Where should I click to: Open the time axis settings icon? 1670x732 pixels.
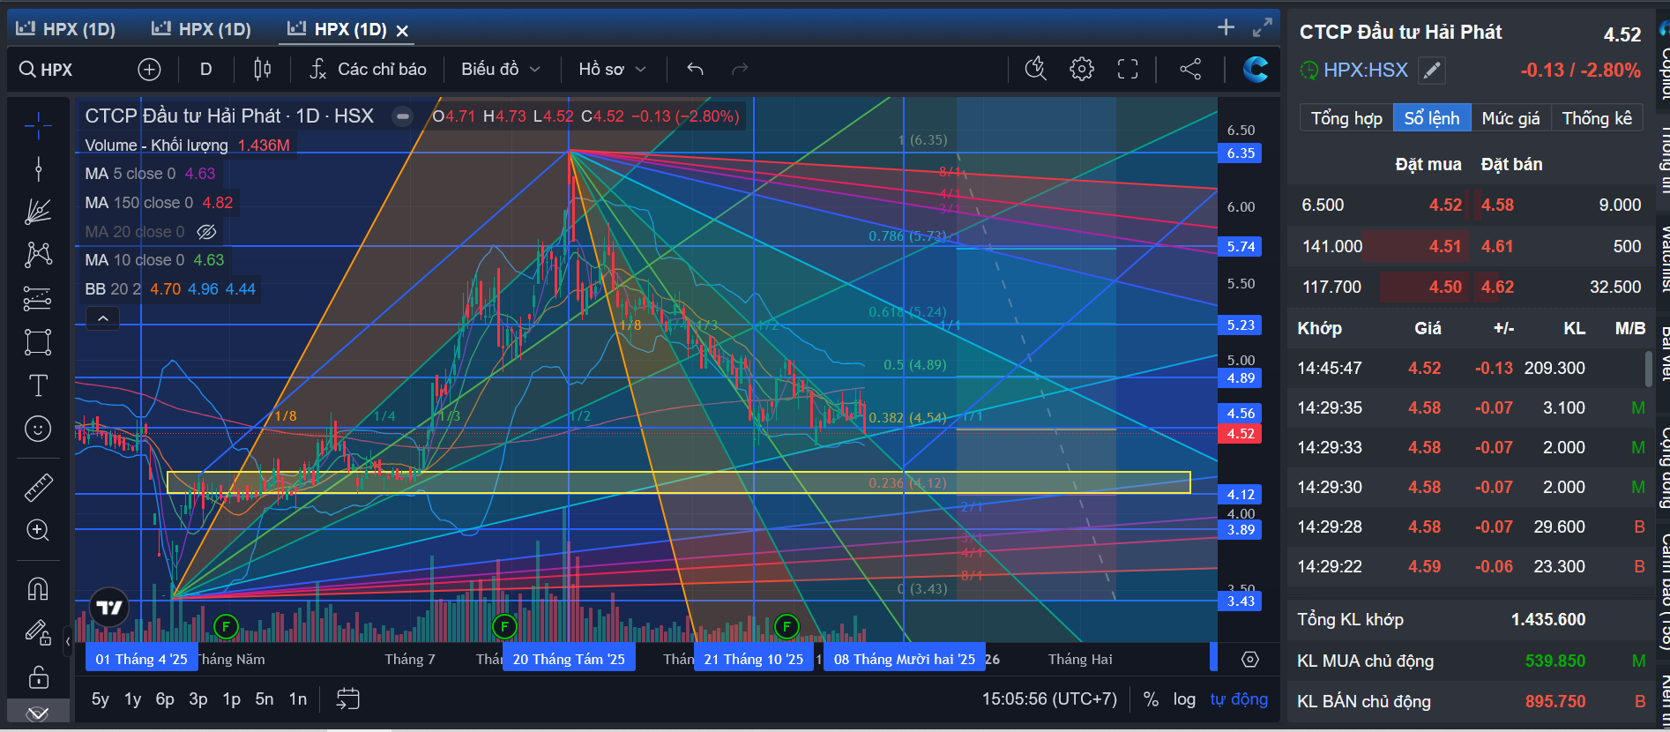click(x=1250, y=659)
